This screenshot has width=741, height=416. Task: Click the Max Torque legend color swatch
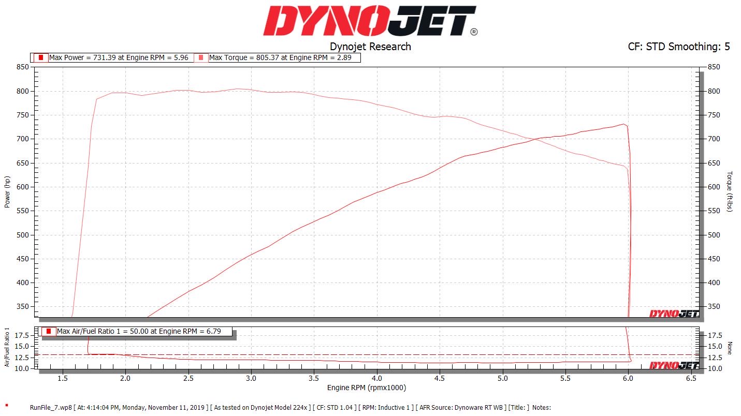tap(201, 57)
